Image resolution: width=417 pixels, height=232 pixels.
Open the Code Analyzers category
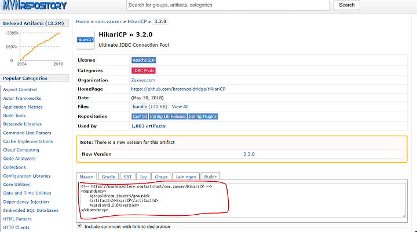tap(19, 159)
